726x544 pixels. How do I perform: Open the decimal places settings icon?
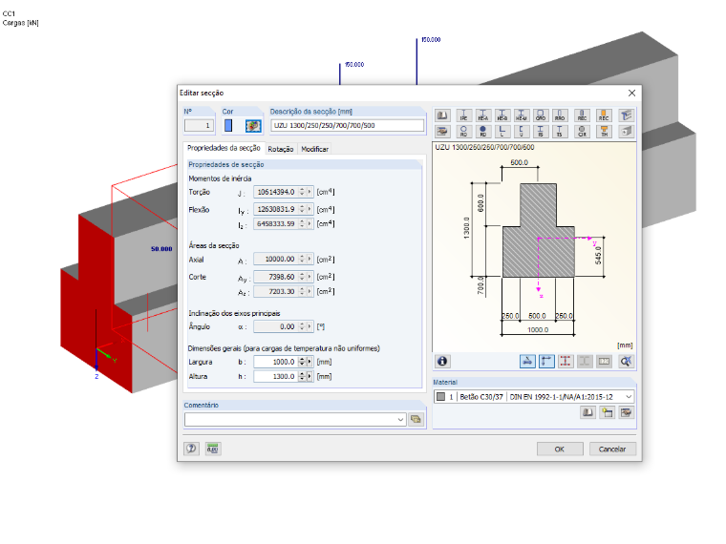coord(213,449)
